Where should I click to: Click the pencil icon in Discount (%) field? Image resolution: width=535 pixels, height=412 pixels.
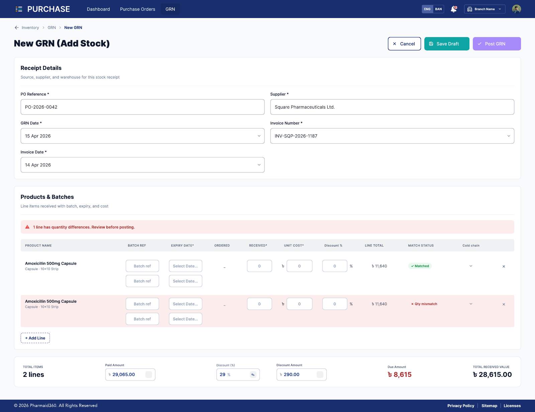(x=253, y=375)
